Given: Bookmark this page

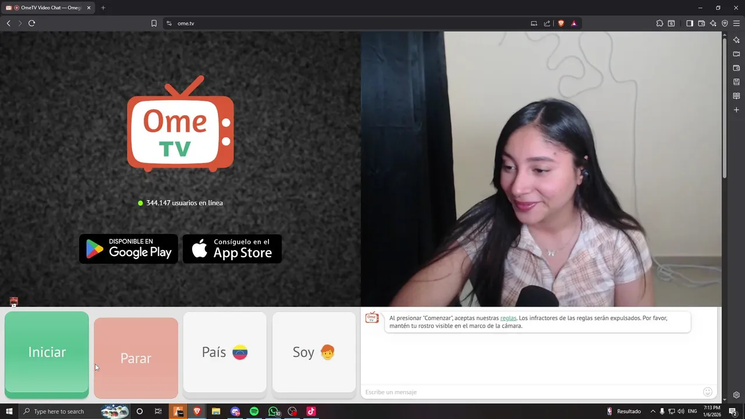Looking at the screenshot, I should (x=154, y=23).
